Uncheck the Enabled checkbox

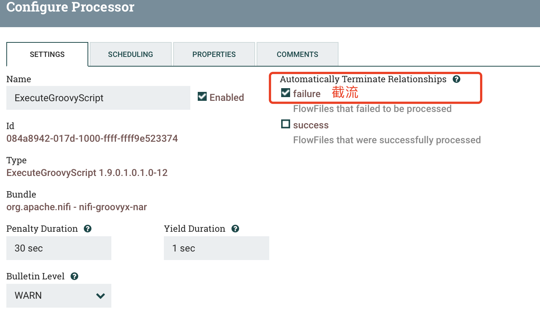click(202, 97)
